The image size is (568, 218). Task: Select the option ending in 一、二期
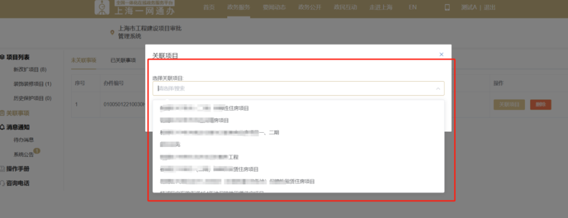[298, 133]
